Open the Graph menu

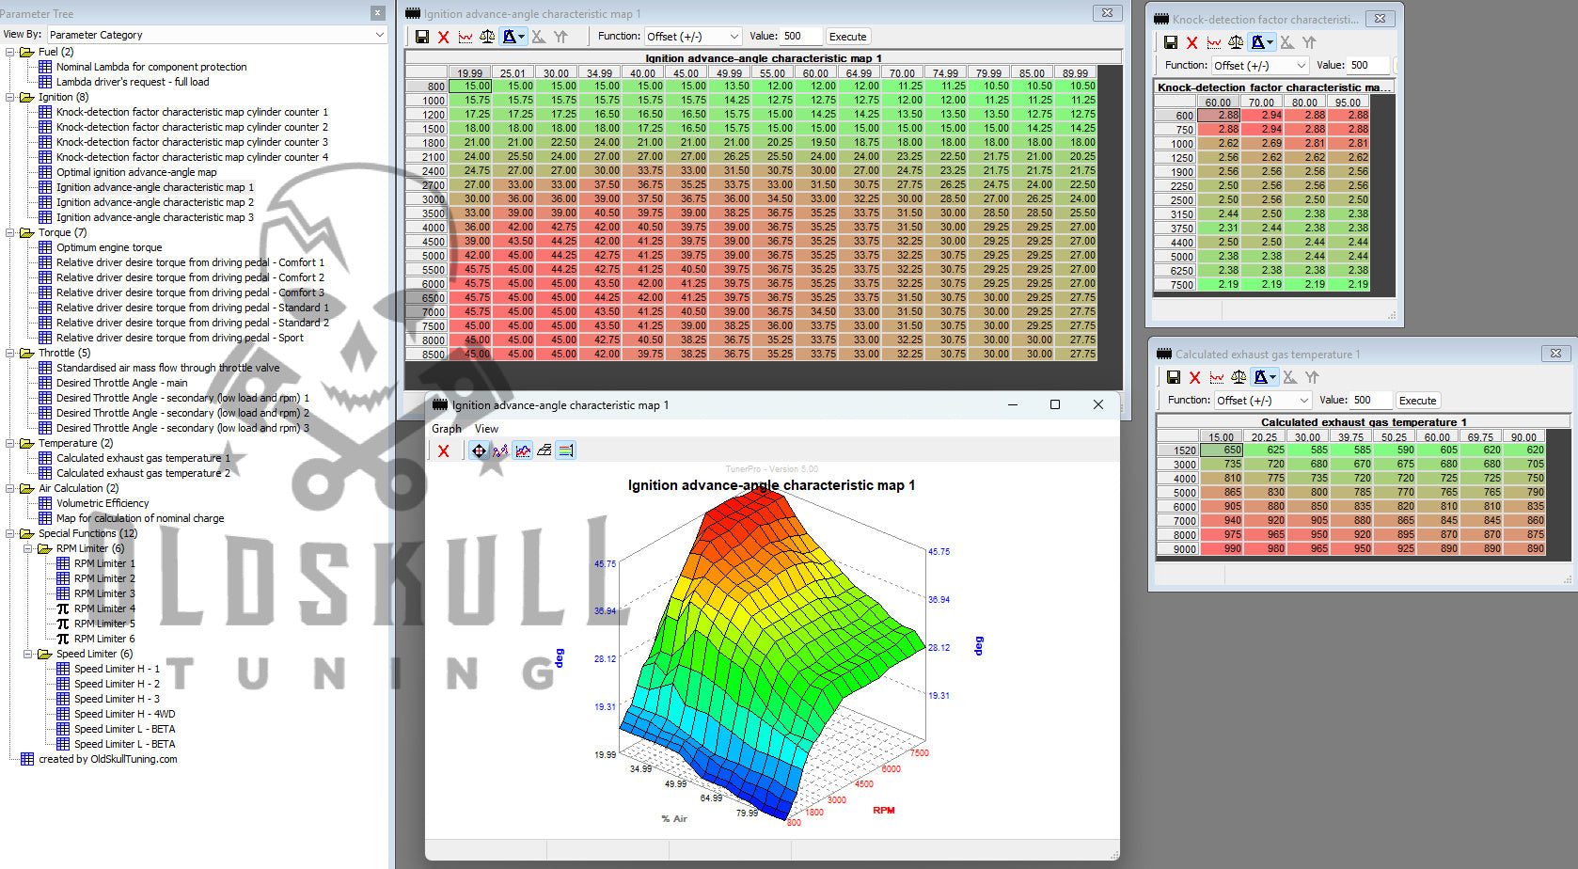447,429
